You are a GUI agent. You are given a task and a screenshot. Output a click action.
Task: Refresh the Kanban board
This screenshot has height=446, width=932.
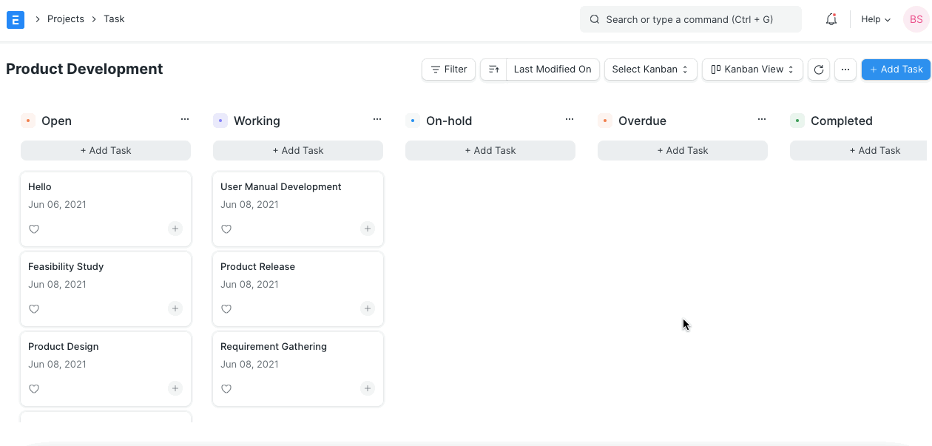(818, 70)
